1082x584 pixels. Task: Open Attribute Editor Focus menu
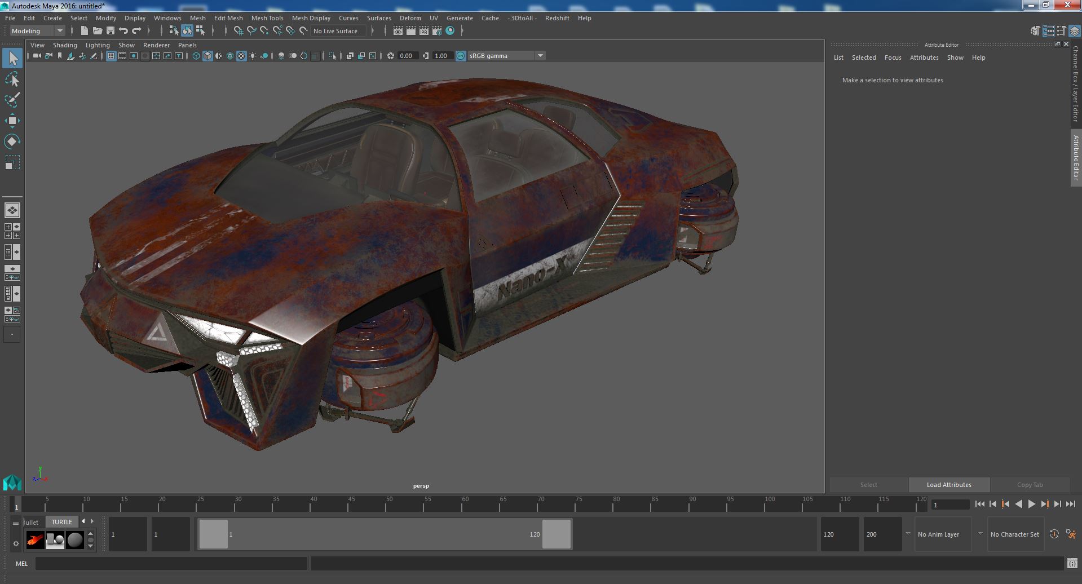[893, 57]
